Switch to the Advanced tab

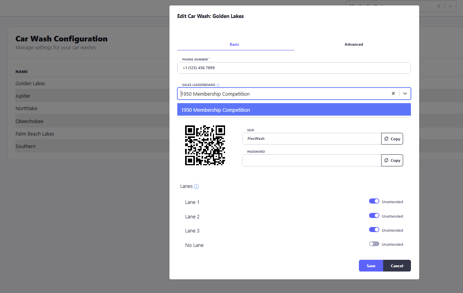(353, 45)
